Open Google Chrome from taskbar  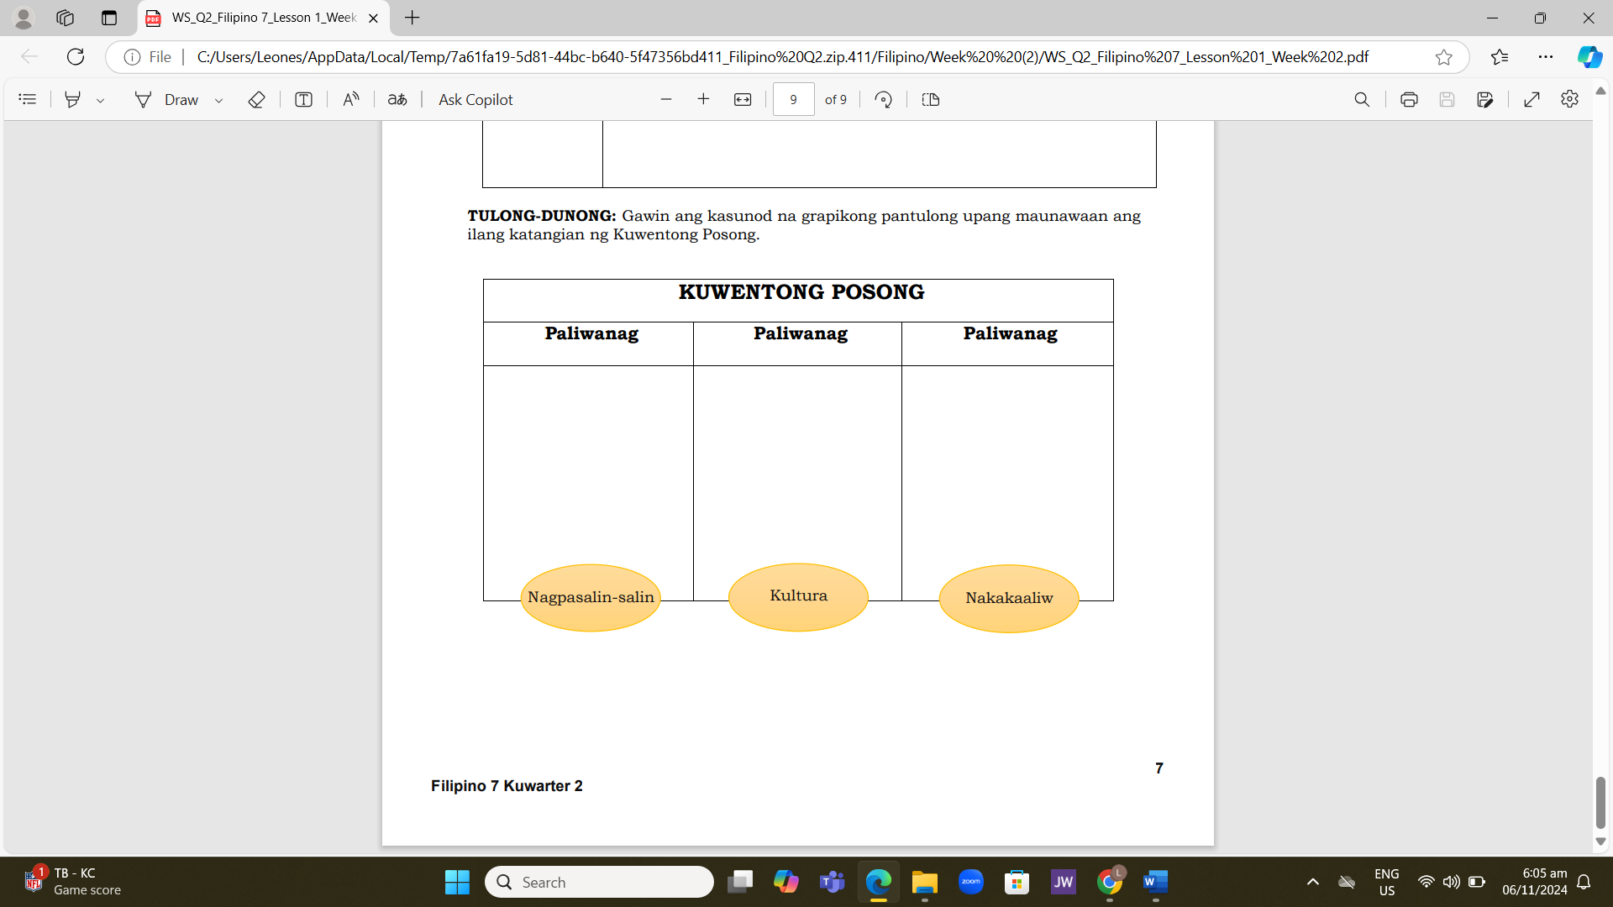[x=1110, y=882]
